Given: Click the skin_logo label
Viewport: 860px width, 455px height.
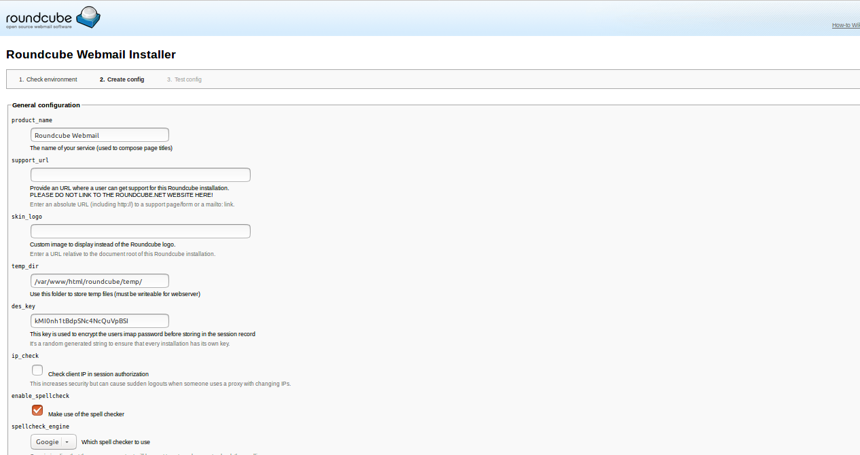Looking at the screenshot, I should (x=26, y=217).
